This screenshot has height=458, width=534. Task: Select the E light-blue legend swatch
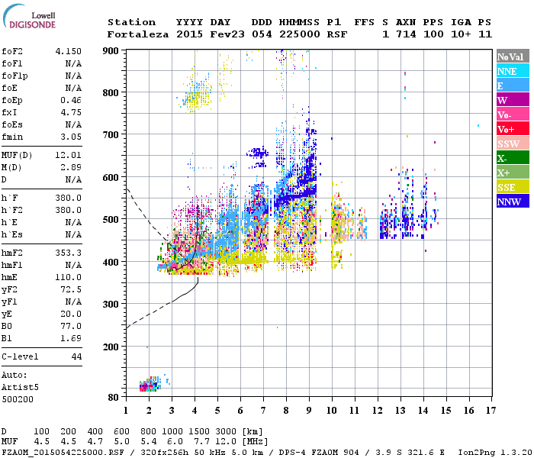point(513,85)
